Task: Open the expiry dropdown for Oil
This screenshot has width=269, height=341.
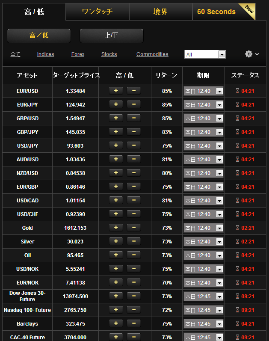Action: pyautogui.click(x=204, y=255)
